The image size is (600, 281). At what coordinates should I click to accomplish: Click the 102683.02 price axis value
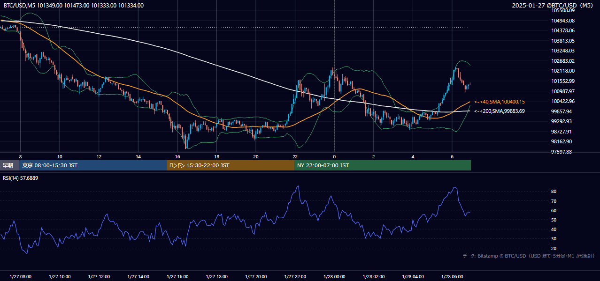point(563,61)
